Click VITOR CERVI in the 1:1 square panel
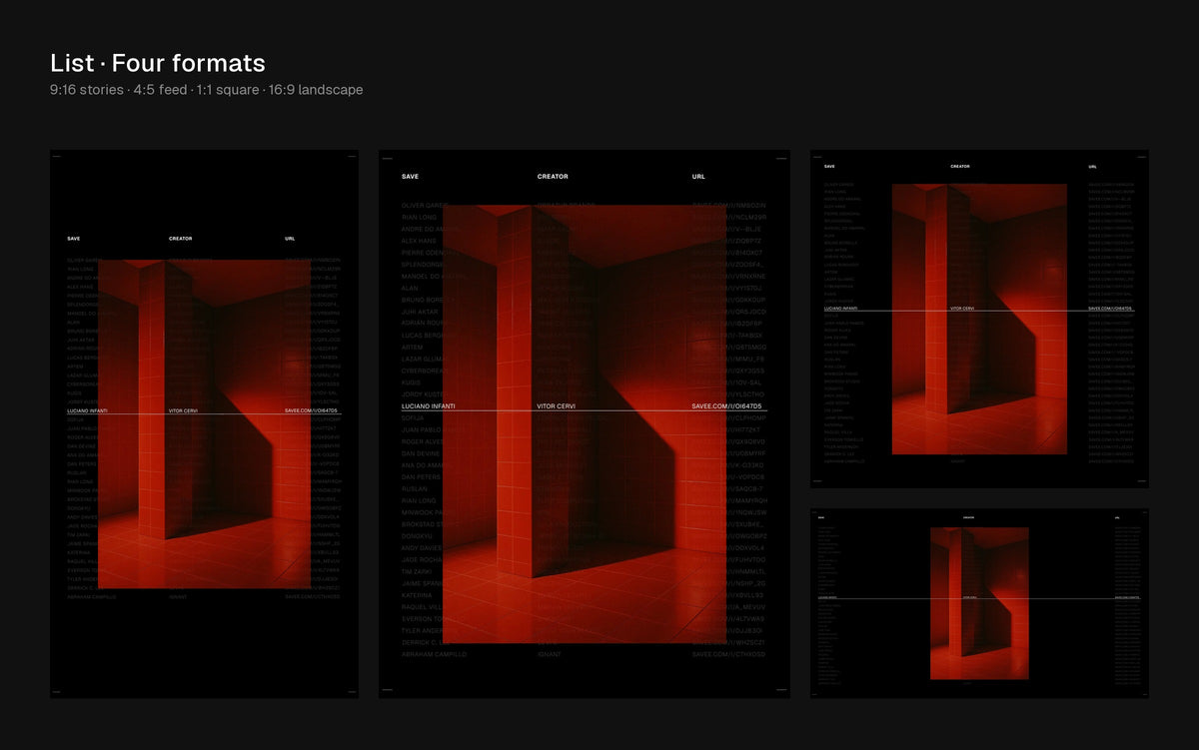The image size is (1199, 750). click(x=962, y=309)
